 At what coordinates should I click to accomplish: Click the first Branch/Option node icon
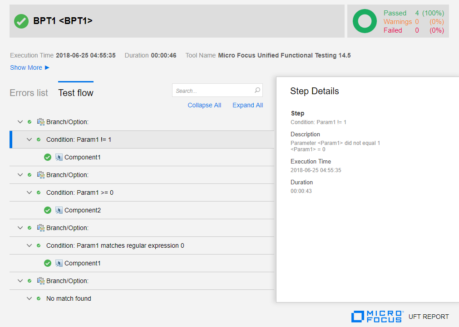coord(41,122)
